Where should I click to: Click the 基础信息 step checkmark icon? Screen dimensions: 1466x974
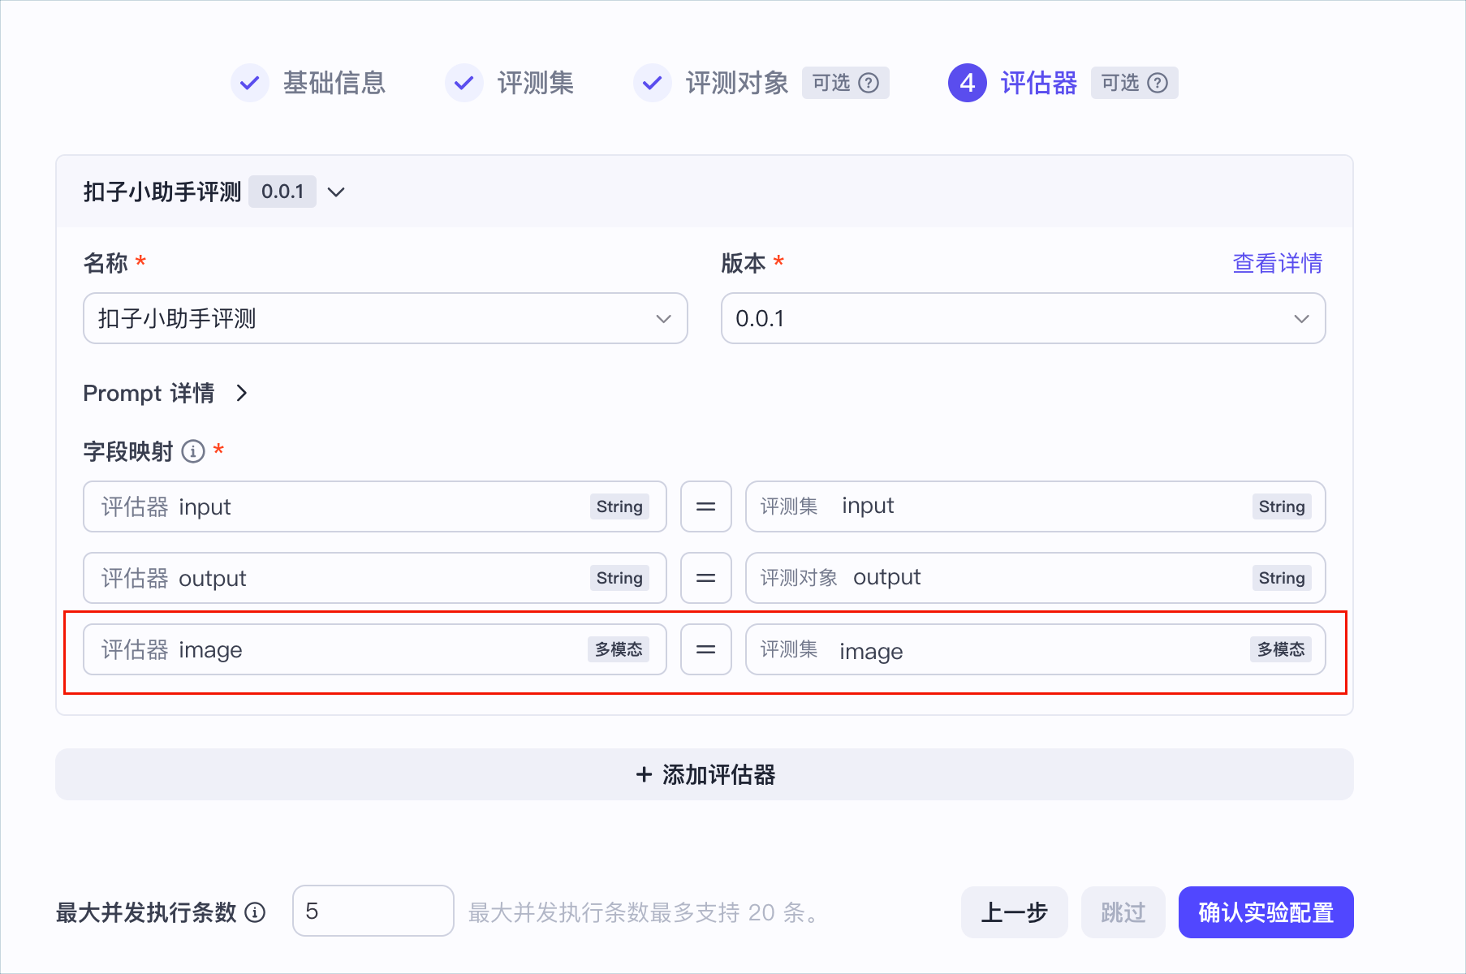click(x=250, y=83)
